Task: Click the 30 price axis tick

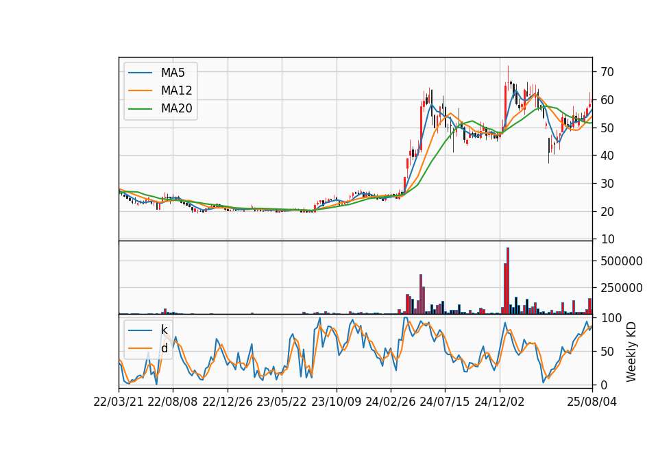Action: [607, 184]
